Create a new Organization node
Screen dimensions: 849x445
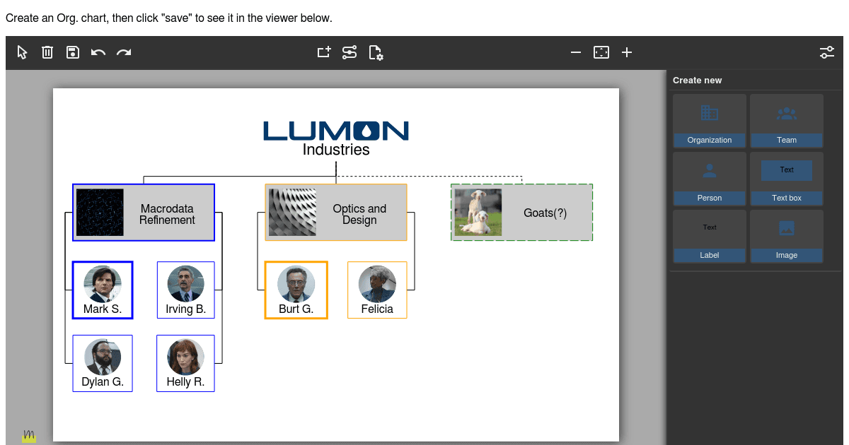pyautogui.click(x=709, y=120)
